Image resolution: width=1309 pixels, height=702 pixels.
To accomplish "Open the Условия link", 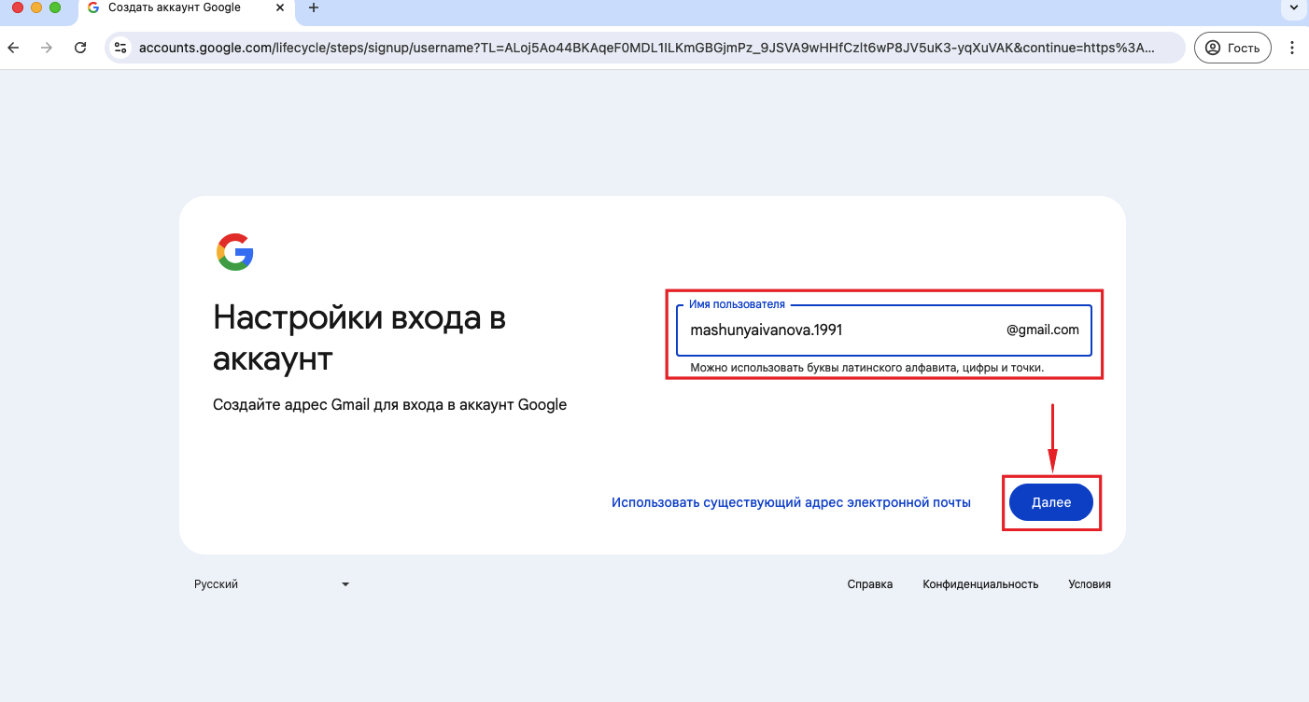I will 1090,584.
